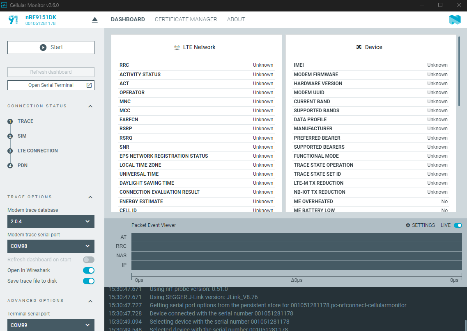Turn off Save trace file to disk
467x331 pixels.
point(88,281)
